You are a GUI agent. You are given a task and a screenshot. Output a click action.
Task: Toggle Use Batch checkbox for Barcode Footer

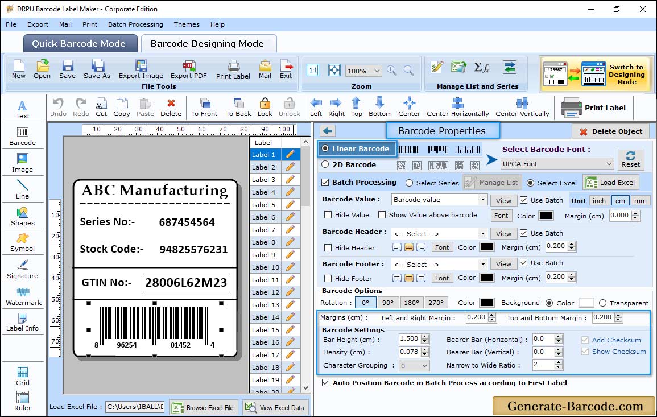coord(524,263)
